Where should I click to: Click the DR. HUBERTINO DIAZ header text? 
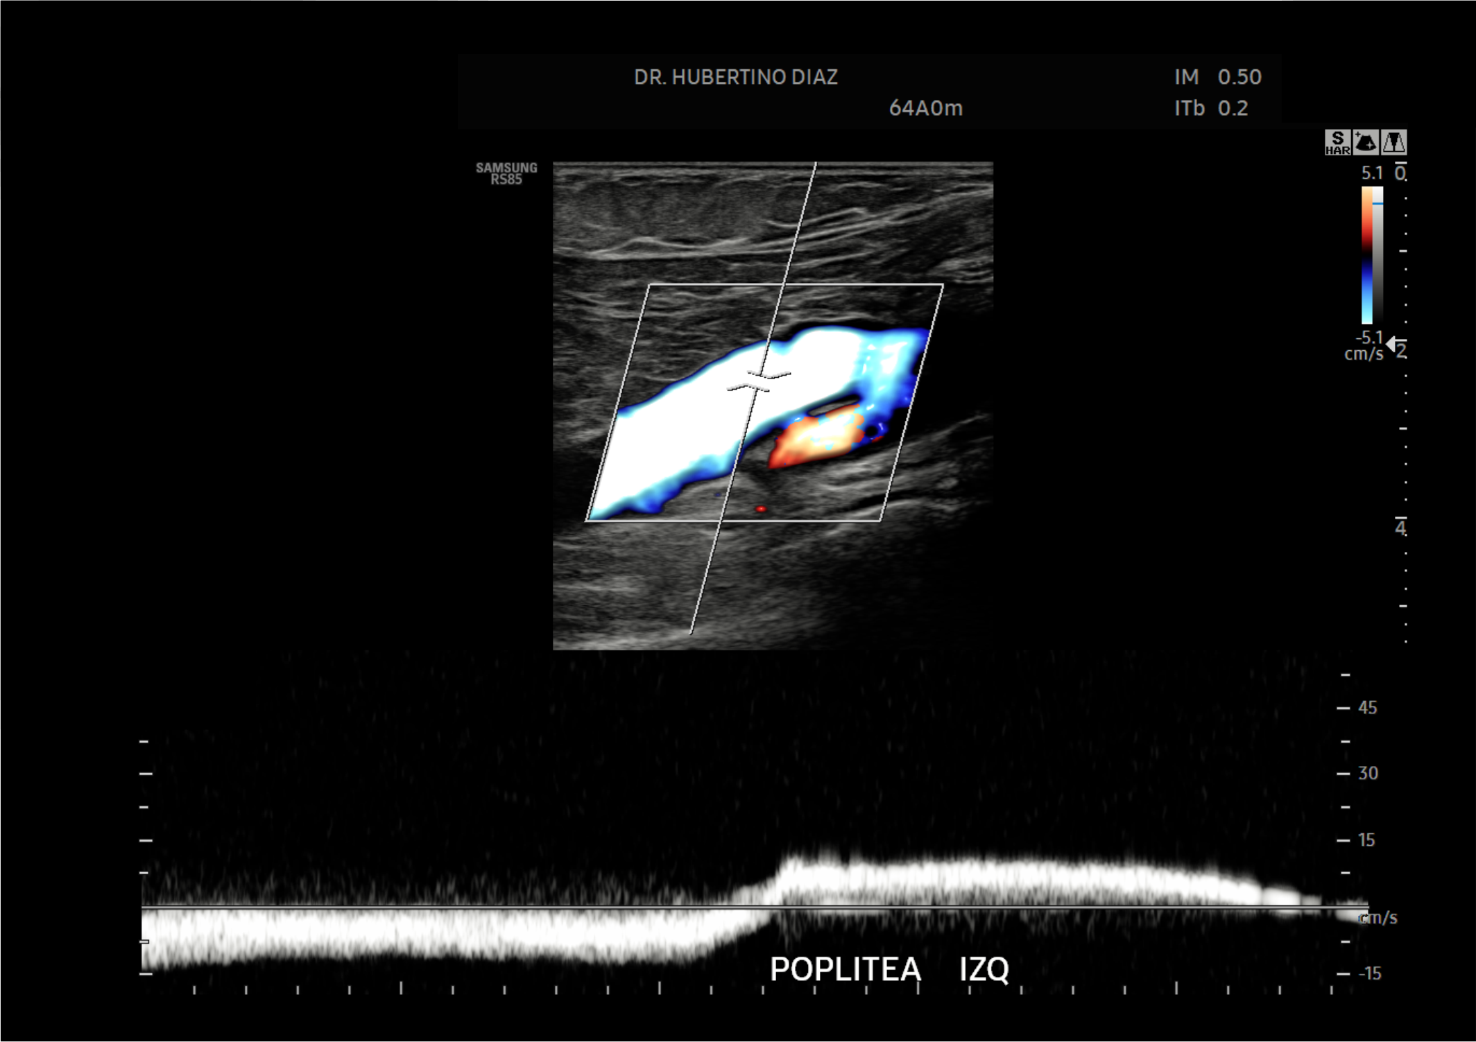pos(737,78)
